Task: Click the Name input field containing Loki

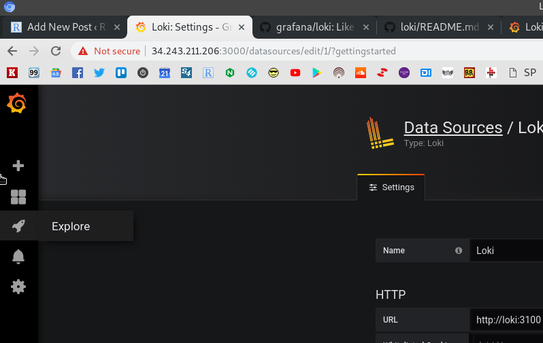Action: coord(506,251)
